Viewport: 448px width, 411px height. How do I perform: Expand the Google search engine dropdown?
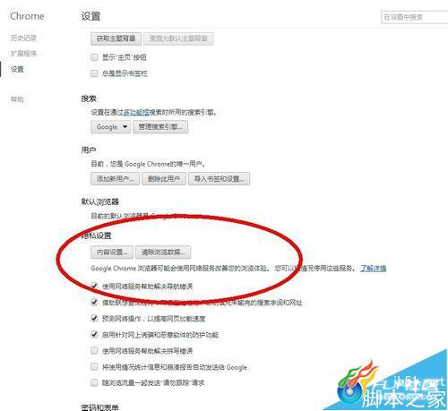point(110,127)
